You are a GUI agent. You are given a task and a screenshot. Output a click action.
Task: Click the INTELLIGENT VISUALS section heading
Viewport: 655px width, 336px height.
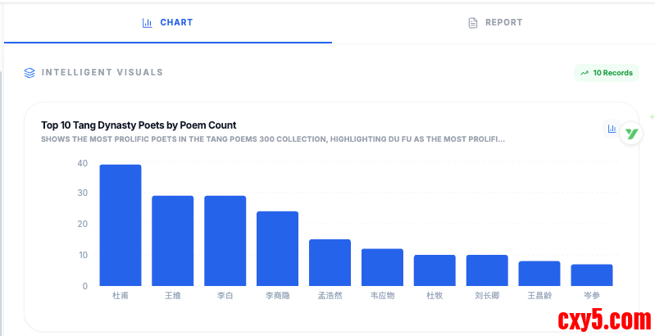pyautogui.click(x=102, y=73)
